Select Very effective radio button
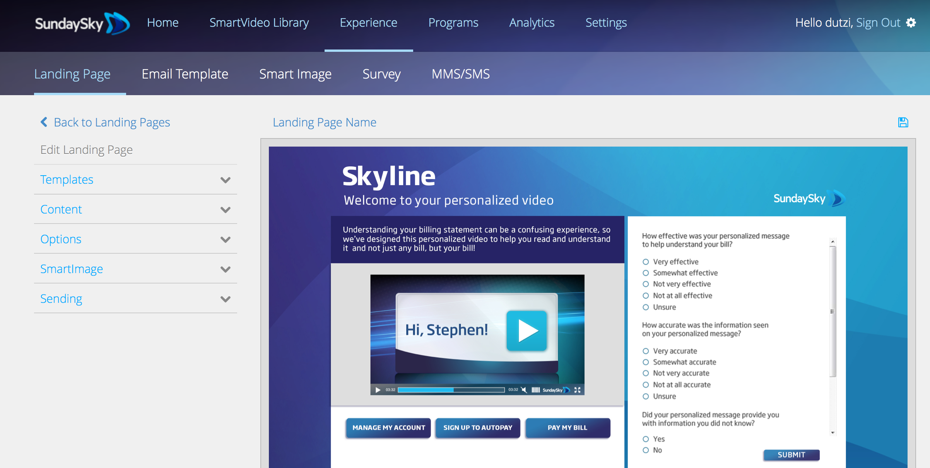Viewport: 930px width, 468px height. coord(646,261)
